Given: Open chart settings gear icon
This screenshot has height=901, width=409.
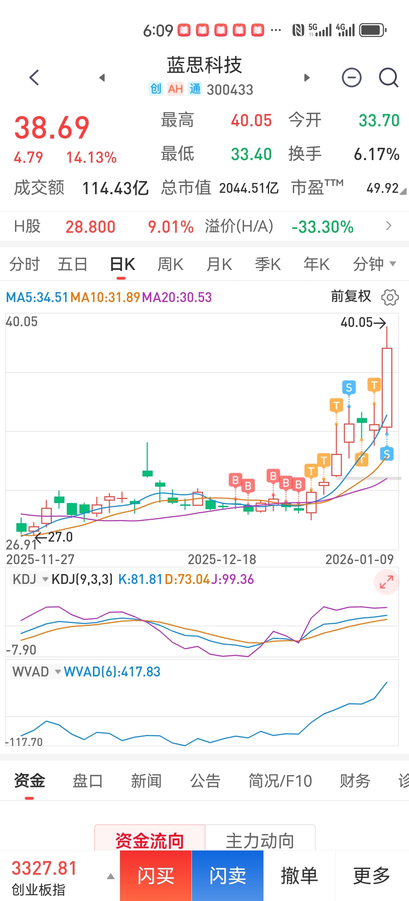Looking at the screenshot, I should [x=390, y=297].
